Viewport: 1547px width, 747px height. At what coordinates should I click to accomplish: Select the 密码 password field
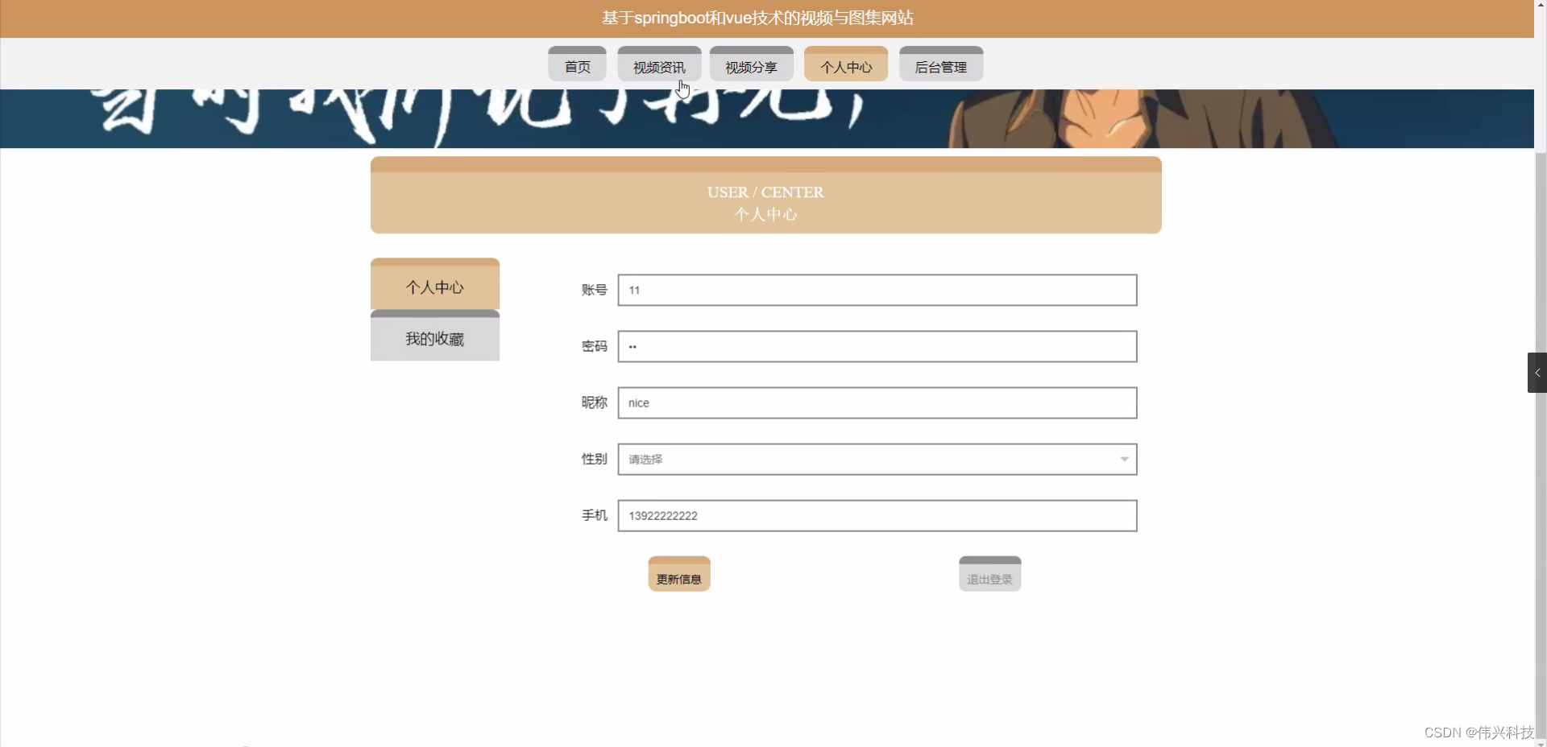pos(876,346)
